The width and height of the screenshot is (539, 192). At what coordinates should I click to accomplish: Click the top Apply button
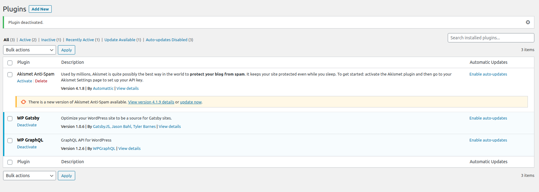tap(67, 50)
